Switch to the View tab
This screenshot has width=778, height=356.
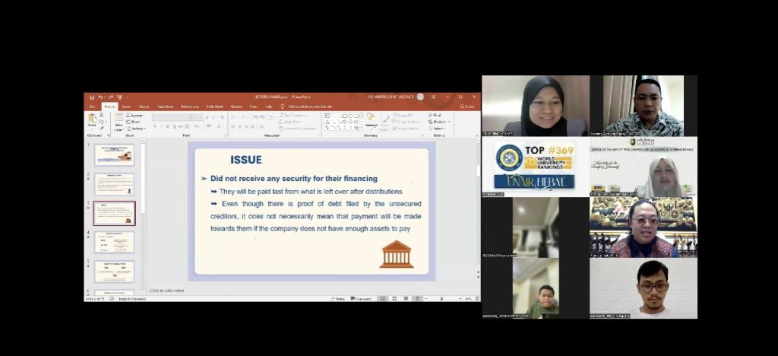coord(253,106)
